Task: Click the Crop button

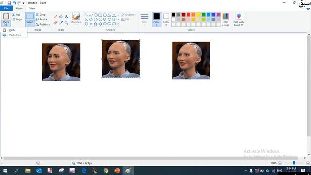Action: (x=41, y=15)
